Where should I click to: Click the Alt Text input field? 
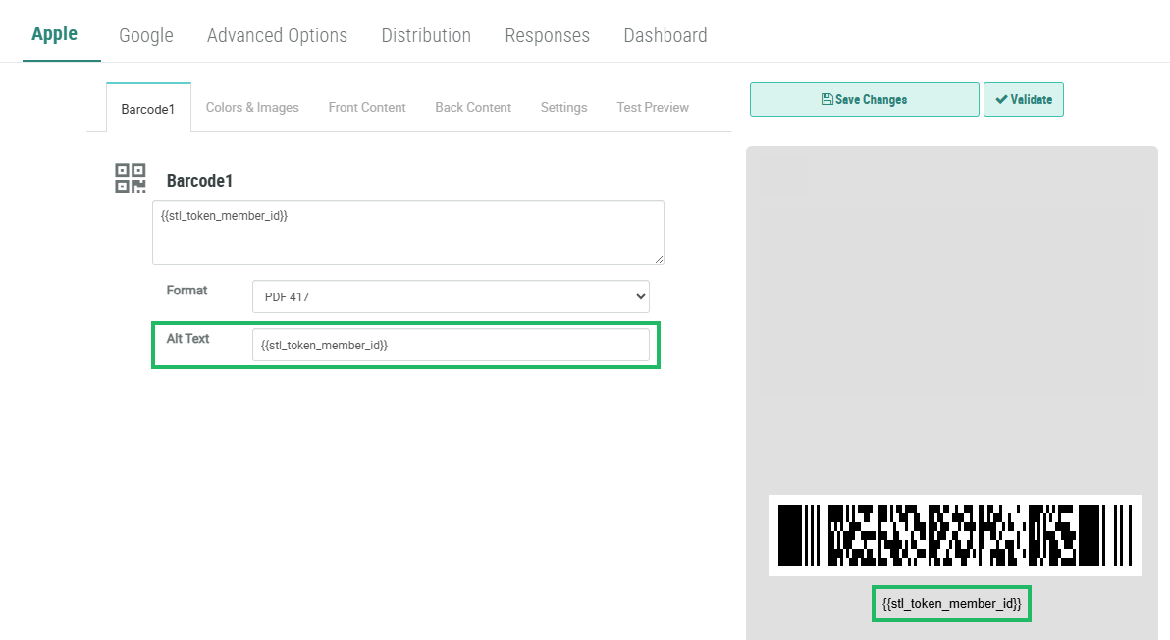point(451,345)
